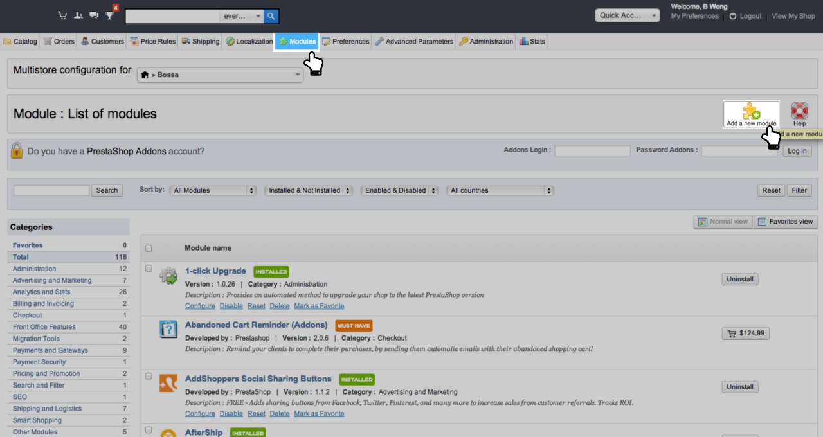Select the Payments and Gateways category
Viewport: 823px width, 437px height.
coord(69,350)
